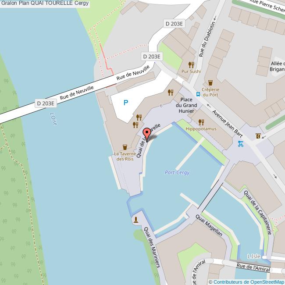This screenshot has height=285, width=285.
Task: Select the Quai Magellan street label
Action: (x=209, y=225)
